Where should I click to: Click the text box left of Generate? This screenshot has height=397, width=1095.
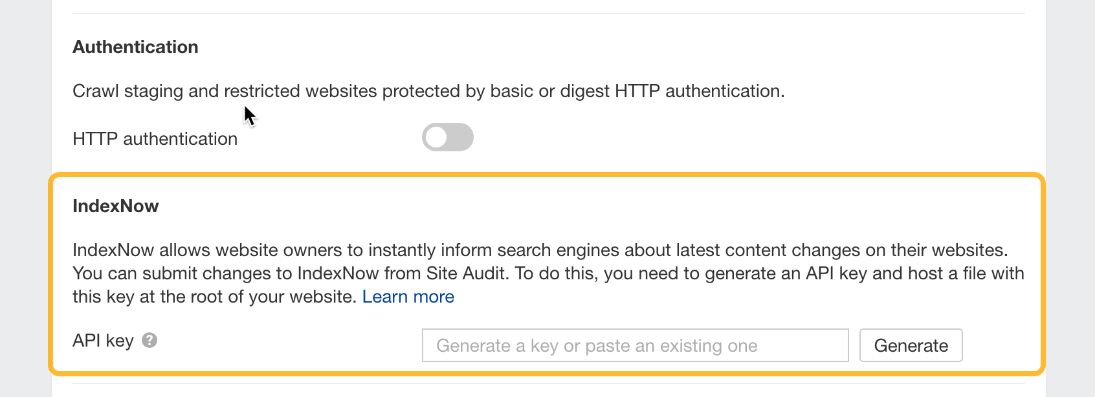634,345
